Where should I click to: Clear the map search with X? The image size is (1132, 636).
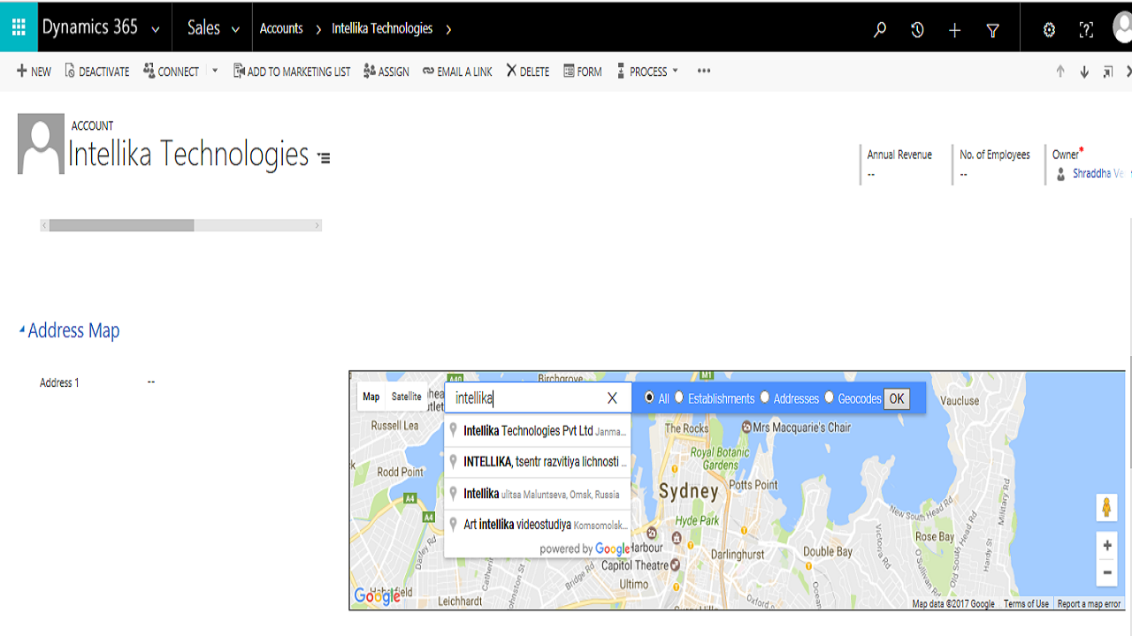(x=612, y=398)
